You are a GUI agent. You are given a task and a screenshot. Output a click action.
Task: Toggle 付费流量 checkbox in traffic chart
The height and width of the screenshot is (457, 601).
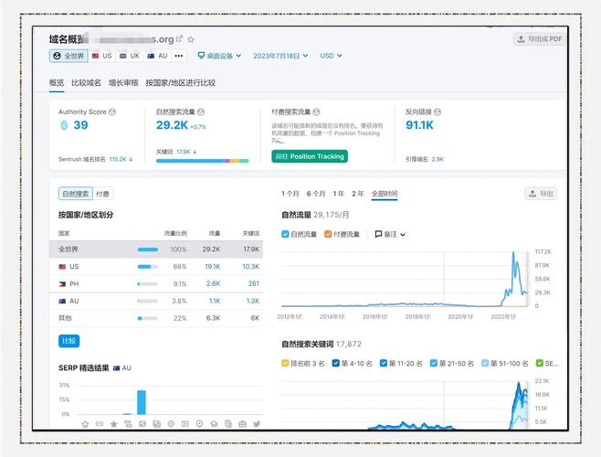[328, 234]
